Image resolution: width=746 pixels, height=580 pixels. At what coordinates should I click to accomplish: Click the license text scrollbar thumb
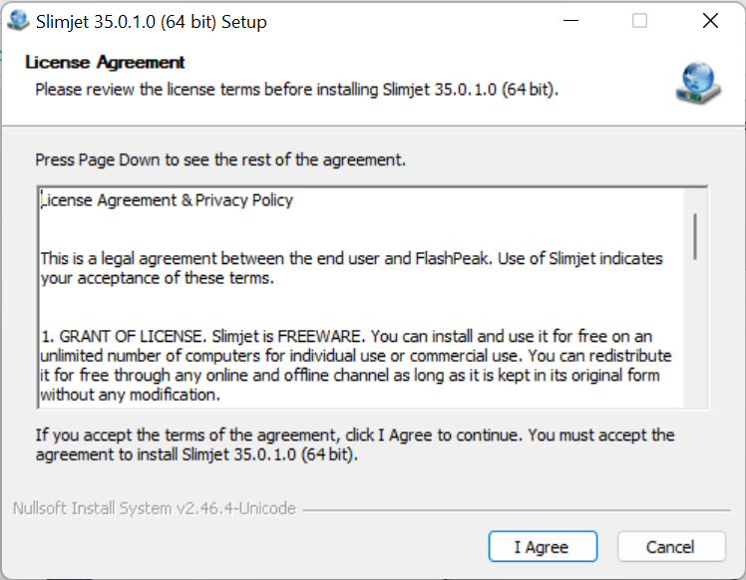coord(695,236)
